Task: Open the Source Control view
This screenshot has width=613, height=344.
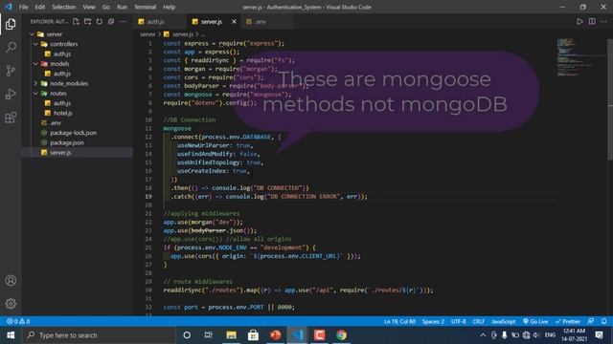Action: (11, 71)
